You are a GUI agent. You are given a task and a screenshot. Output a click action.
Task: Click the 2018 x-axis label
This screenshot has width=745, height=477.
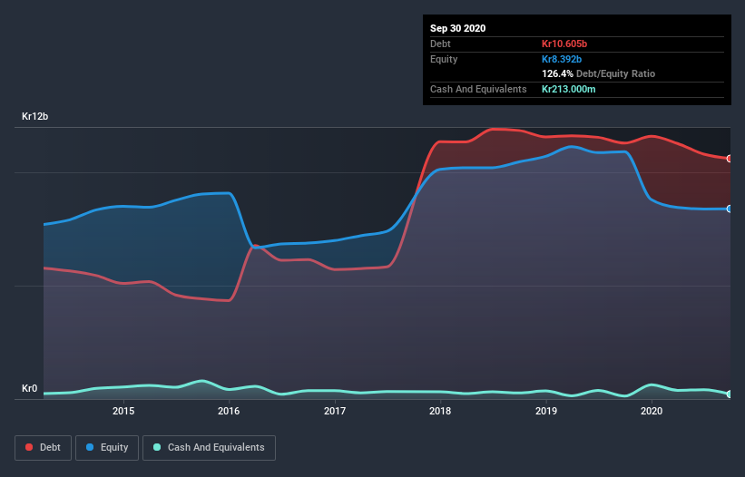(x=440, y=411)
